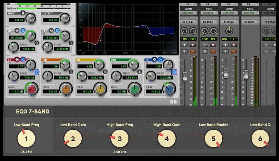Click the High Band Gain knob 4
This screenshot has width=279, height=161.
167,139
